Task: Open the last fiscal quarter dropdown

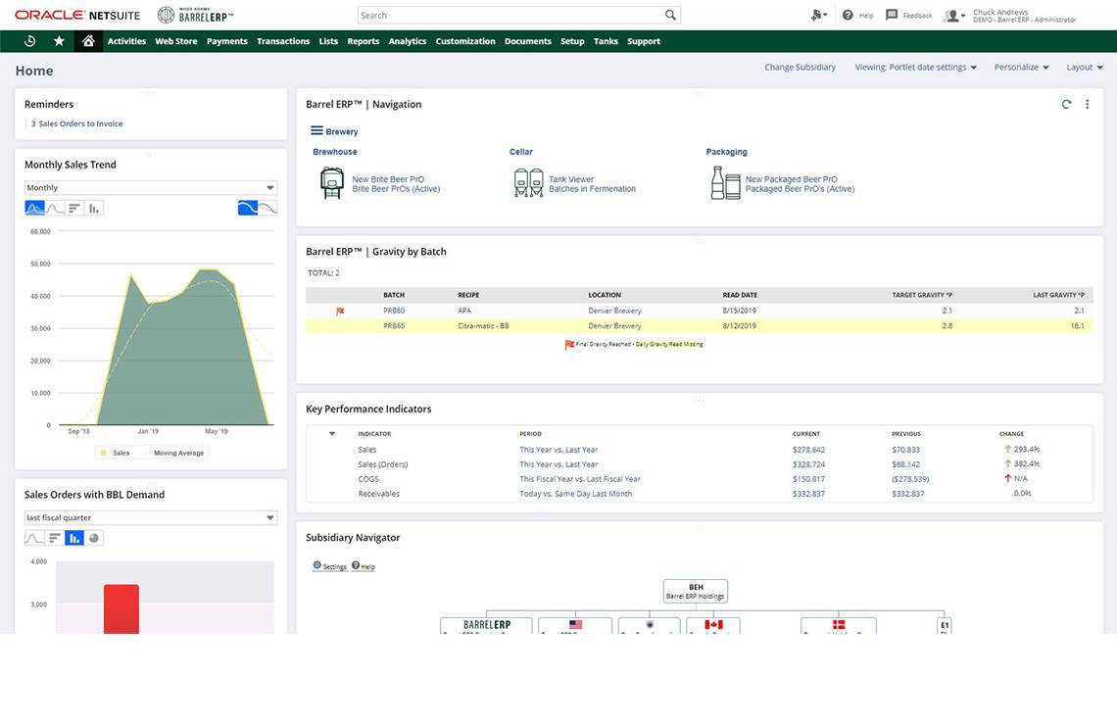Action: [151, 518]
